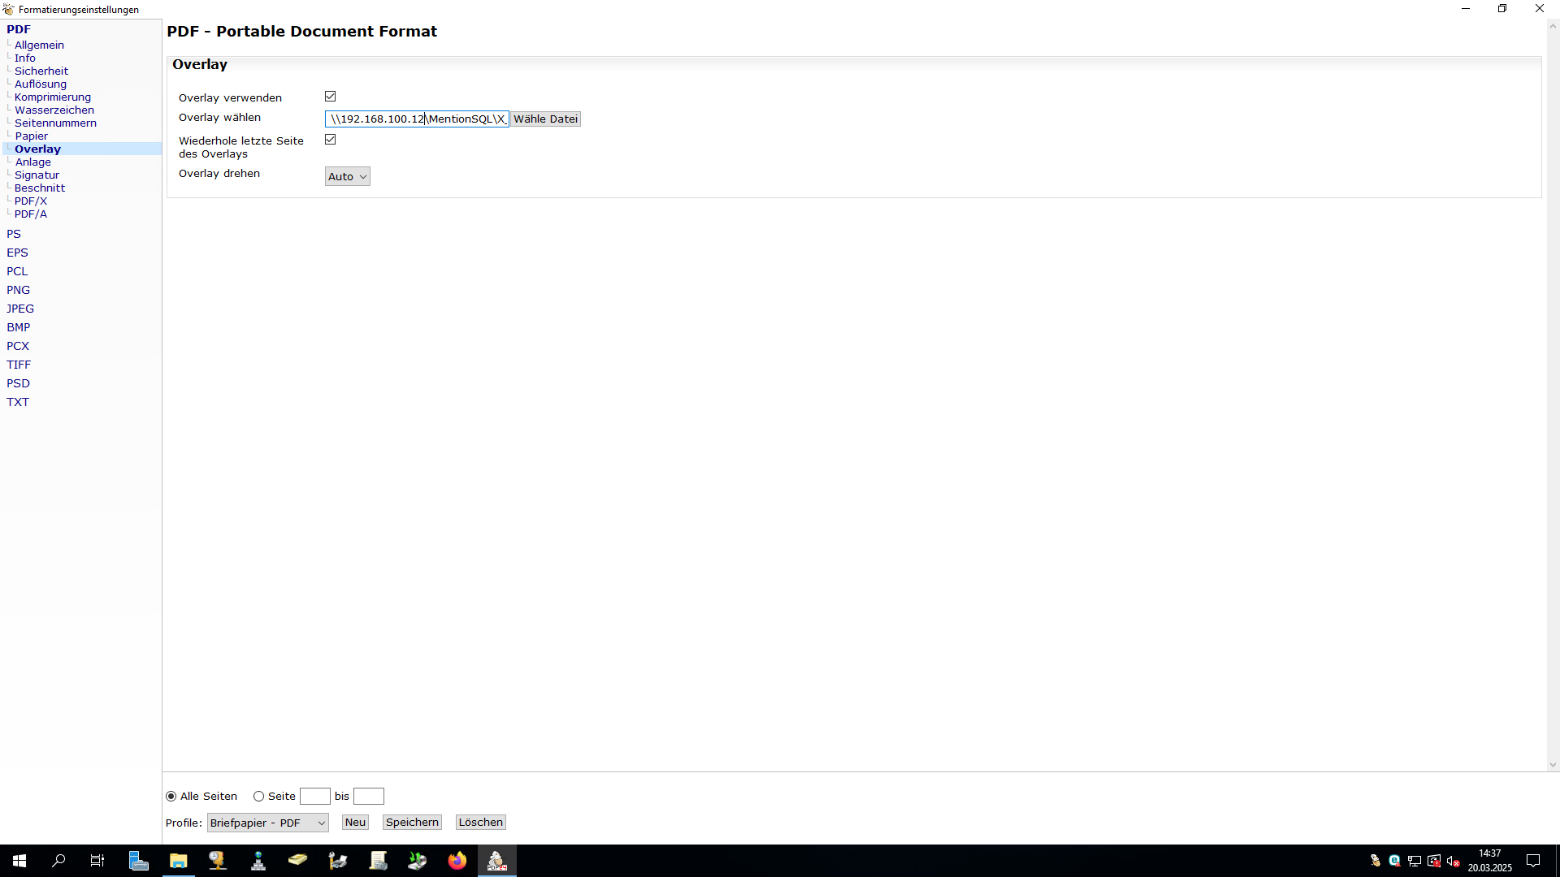Select Overlay in sidebar
Screen dimensions: 1560x877
coord(37,149)
